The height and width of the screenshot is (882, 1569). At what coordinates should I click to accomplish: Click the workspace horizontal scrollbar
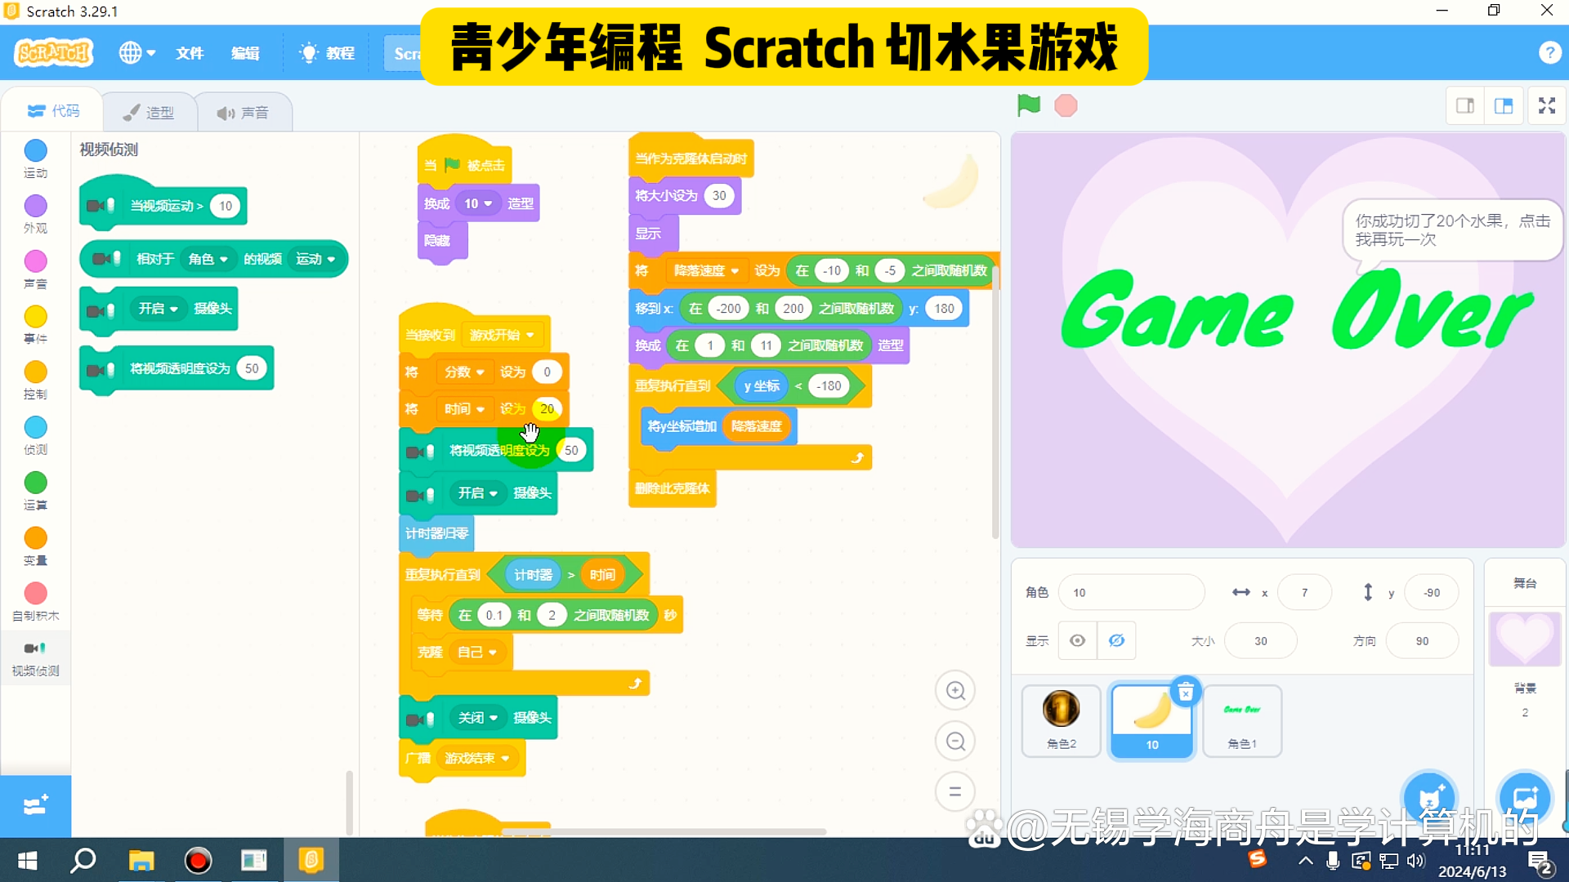[x=664, y=831]
